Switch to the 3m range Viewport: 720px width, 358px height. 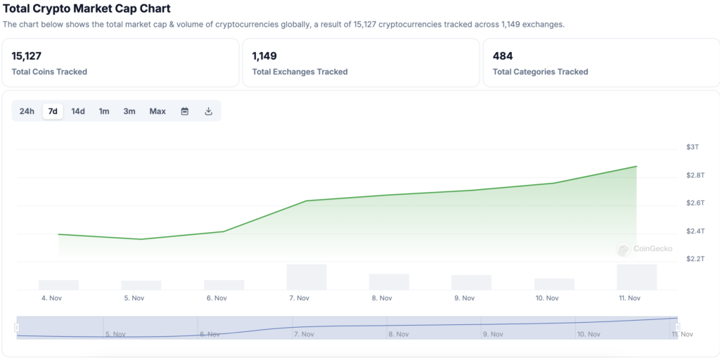tap(129, 111)
